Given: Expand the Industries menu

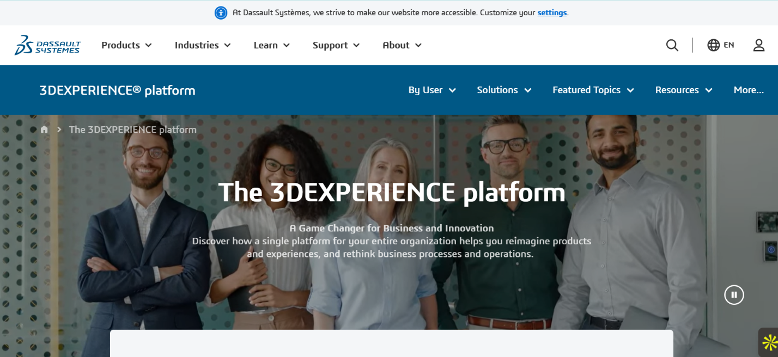Looking at the screenshot, I should tap(203, 45).
